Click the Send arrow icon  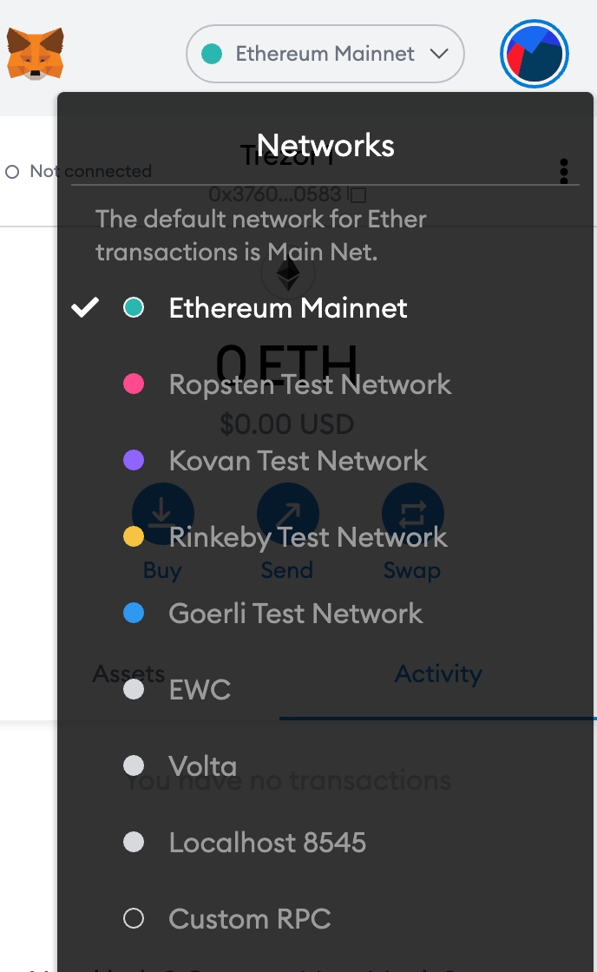click(x=288, y=515)
